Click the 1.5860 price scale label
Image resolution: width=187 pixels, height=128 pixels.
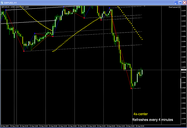(183, 98)
